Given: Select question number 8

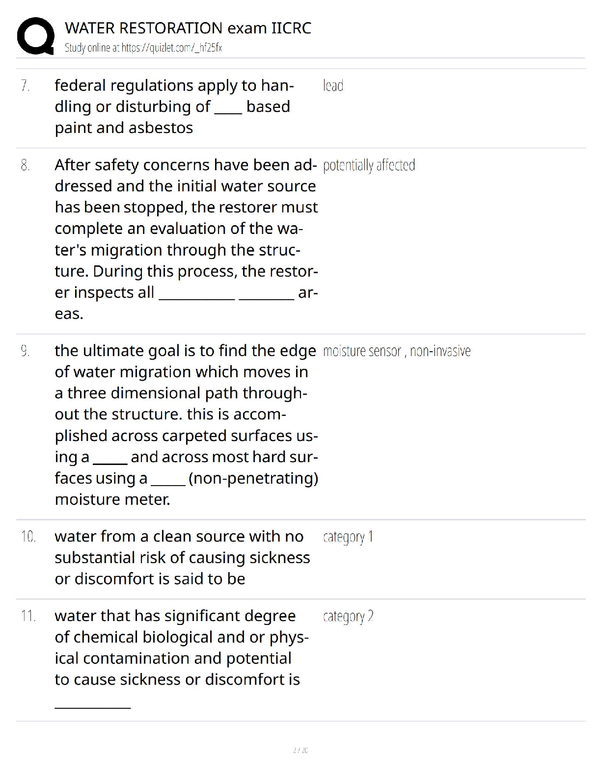Looking at the screenshot, I should [x=26, y=165].
